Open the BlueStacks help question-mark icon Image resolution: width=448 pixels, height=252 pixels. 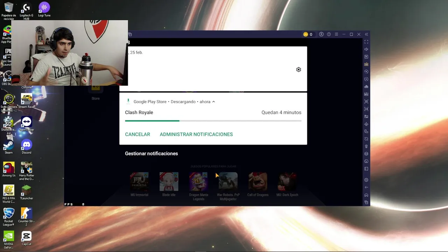[x=329, y=34]
